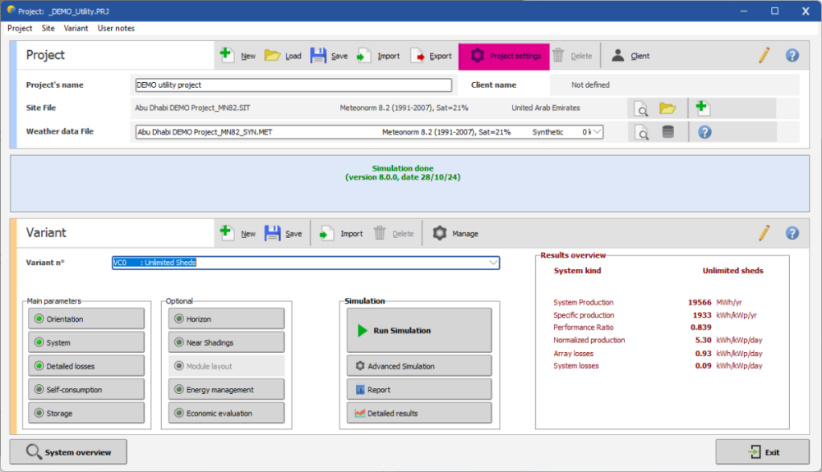Click the Project settings gear icon
The image size is (822, 472).
click(x=477, y=56)
